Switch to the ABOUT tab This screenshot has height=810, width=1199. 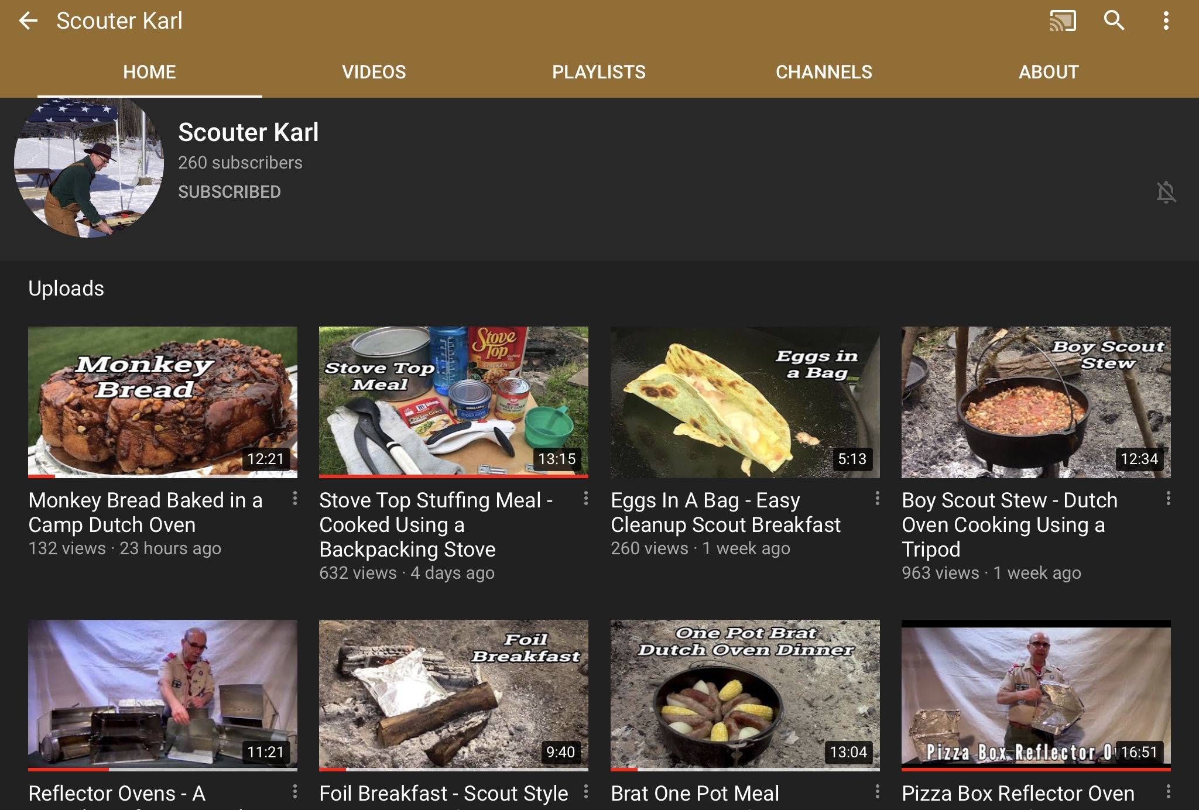[x=1049, y=72]
